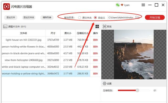
Task: Click the 尺寸 column header
Action: point(53,33)
